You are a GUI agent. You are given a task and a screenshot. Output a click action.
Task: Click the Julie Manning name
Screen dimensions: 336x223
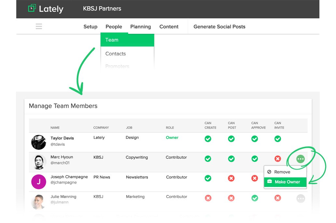click(63, 197)
